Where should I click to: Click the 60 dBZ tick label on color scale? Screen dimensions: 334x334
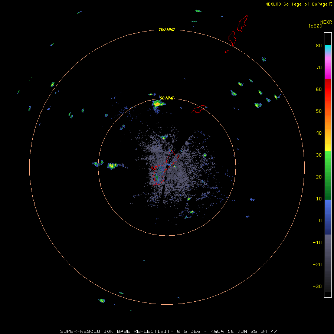click(319, 89)
